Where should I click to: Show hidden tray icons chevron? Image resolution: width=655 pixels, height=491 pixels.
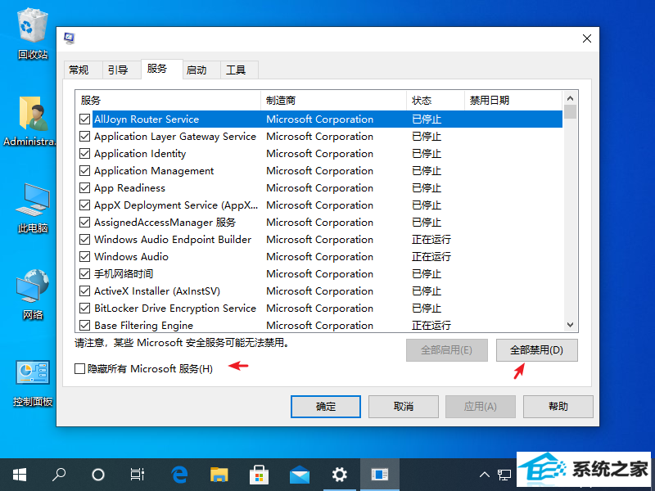point(484,475)
